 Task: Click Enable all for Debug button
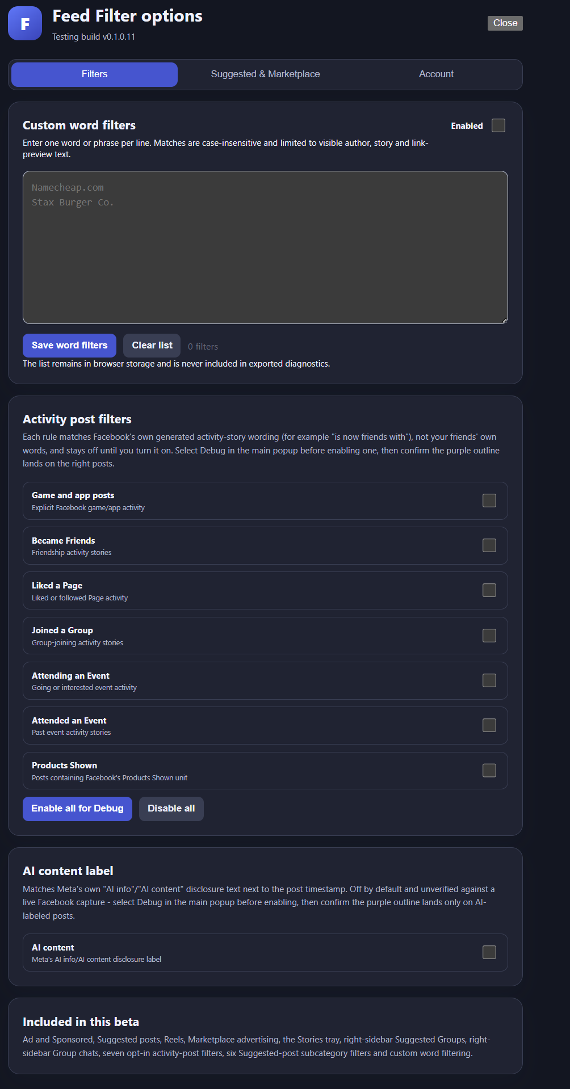(x=77, y=809)
